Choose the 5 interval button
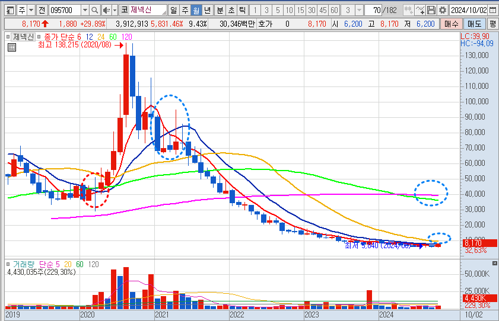 [x=278, y=10]
